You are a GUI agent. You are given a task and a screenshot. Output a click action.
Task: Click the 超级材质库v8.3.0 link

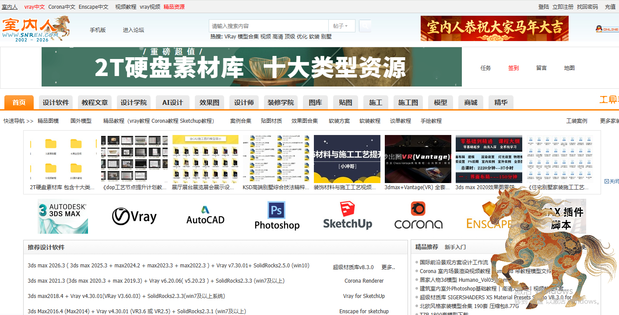click(x=353, y=267)
